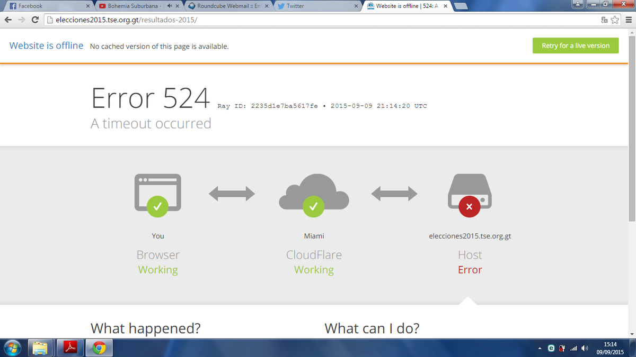Open Windows Explorer from the taskbar

pyautogui.click(x=41, y=347)
